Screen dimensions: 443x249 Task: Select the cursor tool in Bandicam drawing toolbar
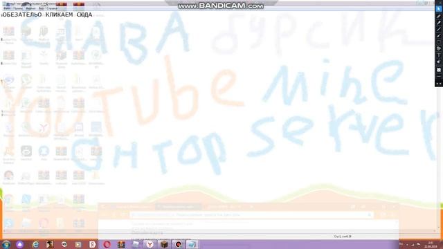[x=439, y=9]
